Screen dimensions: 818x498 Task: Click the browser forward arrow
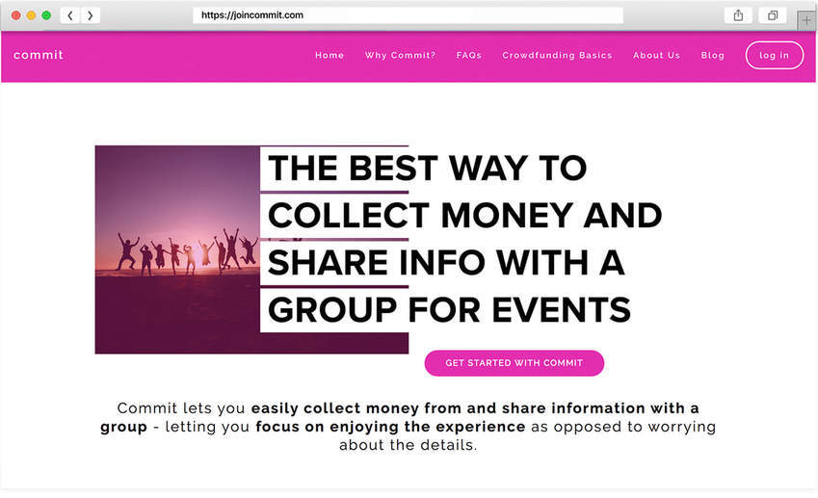90,15
